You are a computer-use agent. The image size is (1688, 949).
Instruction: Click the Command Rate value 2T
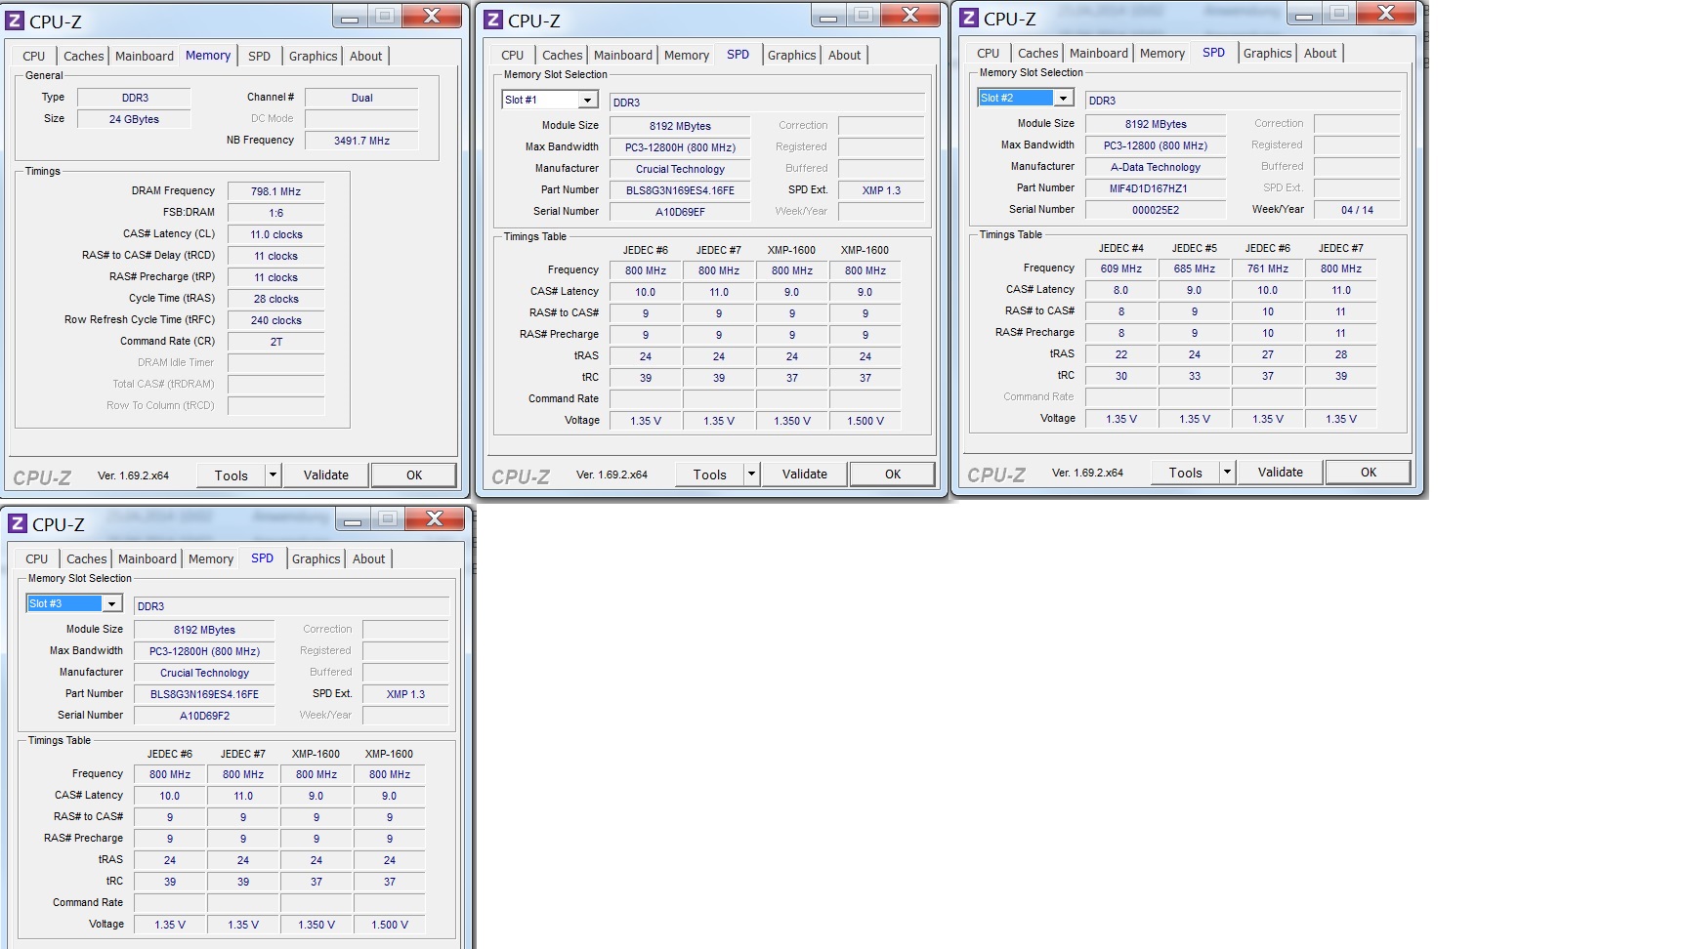275,342
